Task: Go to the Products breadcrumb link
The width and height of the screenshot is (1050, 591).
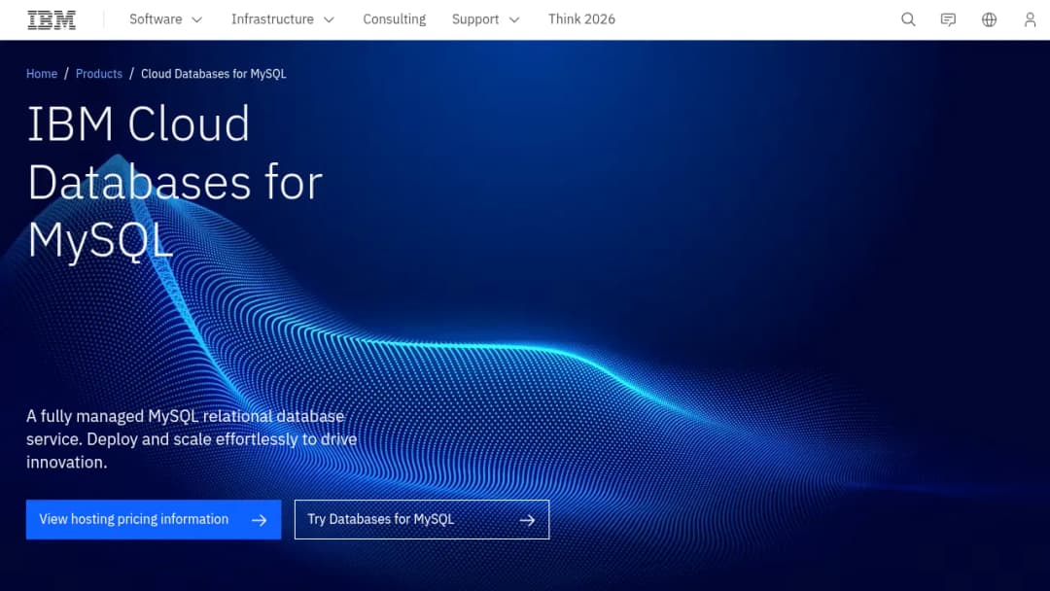Action: click(x=99, y=74)
